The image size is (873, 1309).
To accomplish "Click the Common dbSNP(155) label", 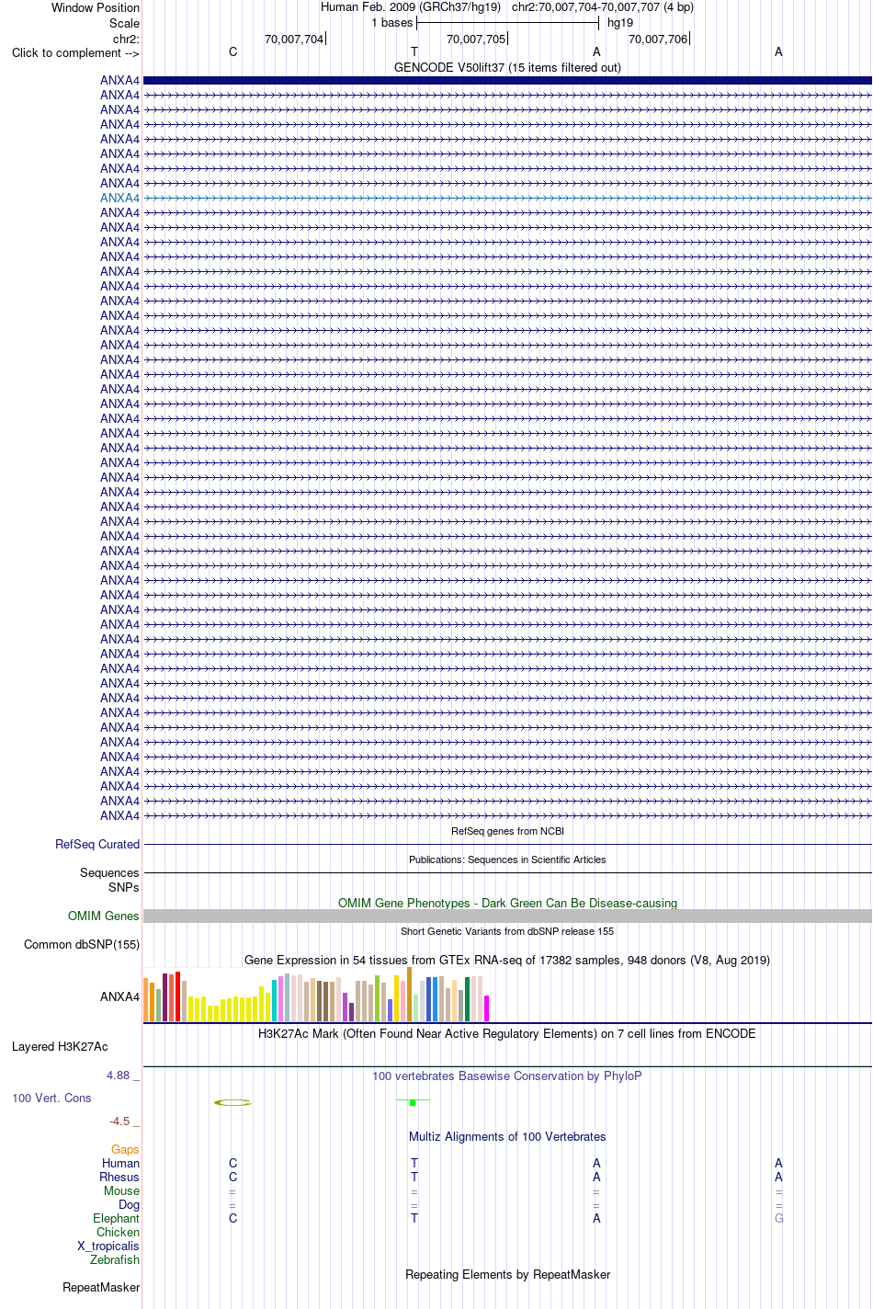I will pos(82,945).
